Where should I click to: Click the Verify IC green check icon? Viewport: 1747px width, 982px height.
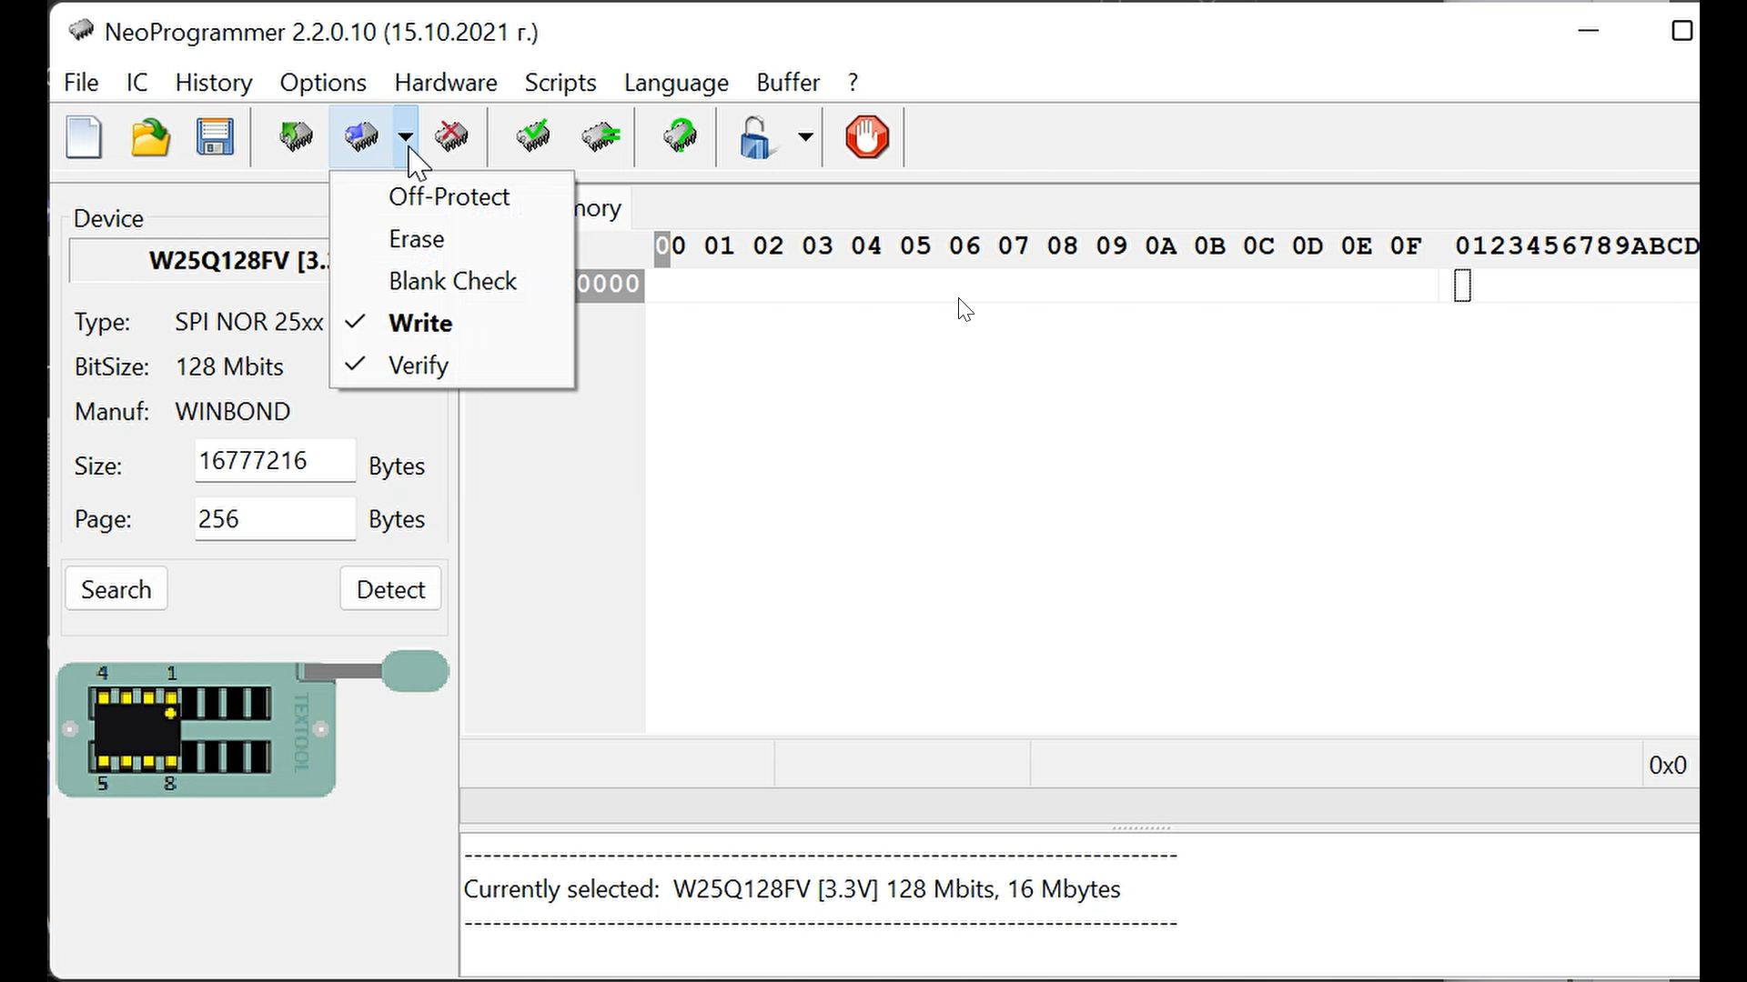(x=533, y=137)
